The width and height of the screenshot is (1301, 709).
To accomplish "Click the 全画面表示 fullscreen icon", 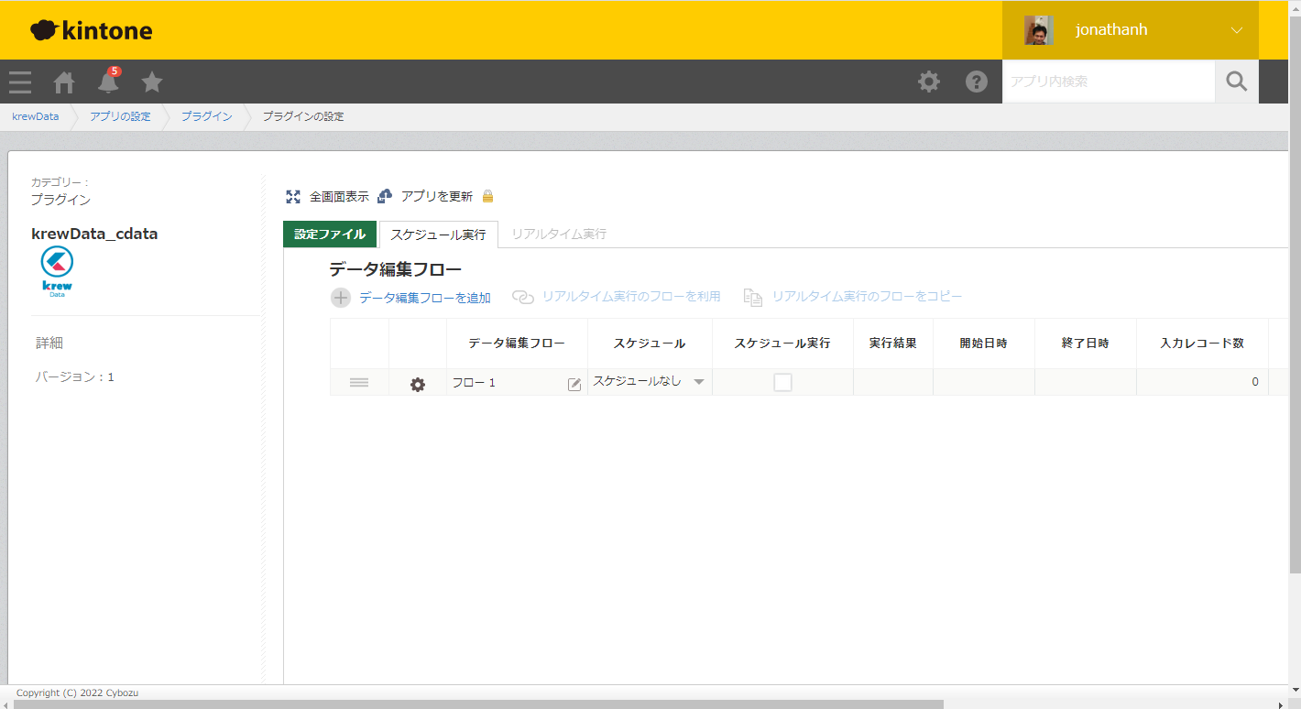I will (x=293, y=196).
